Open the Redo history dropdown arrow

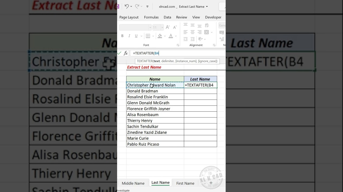[141, 7]
